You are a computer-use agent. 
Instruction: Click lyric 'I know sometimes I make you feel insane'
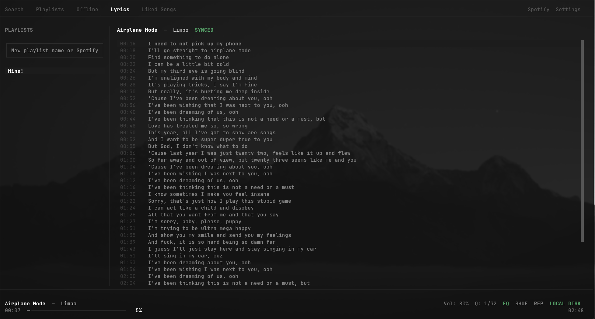tap(208, 194)
